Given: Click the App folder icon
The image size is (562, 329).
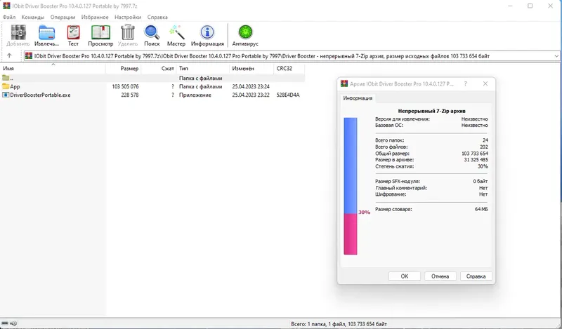Looking at the screenshot, I should [6, 86].
